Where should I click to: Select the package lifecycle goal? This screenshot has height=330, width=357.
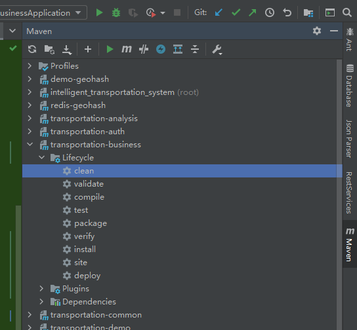tap(91, 223)
